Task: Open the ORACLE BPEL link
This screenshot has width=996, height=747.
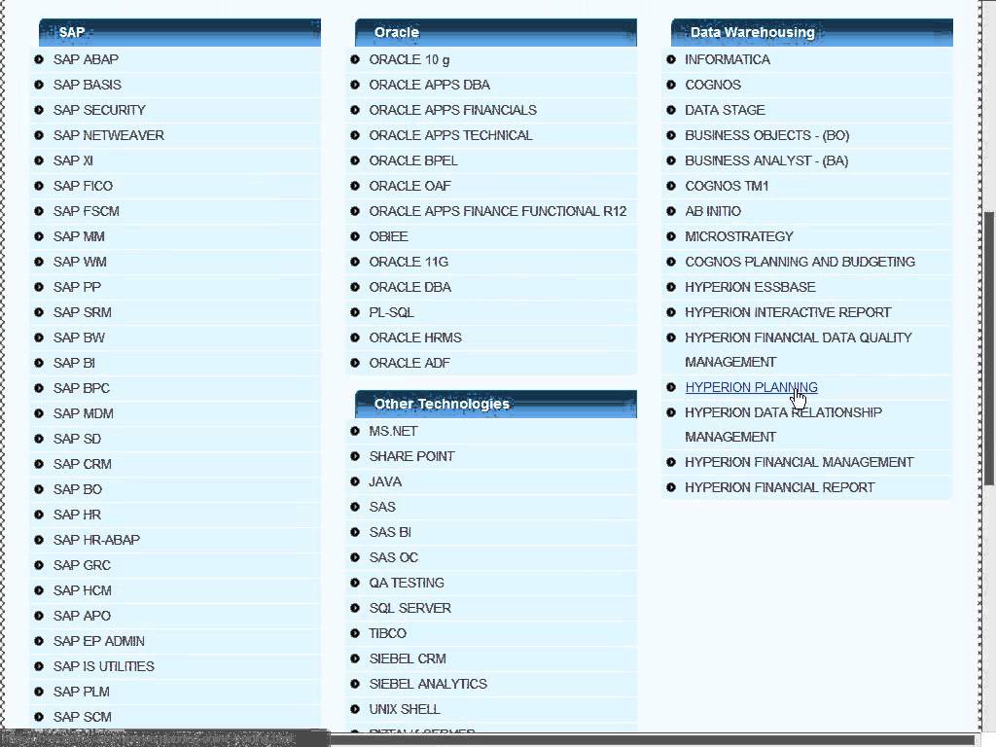Action: [x=412, y=160]
